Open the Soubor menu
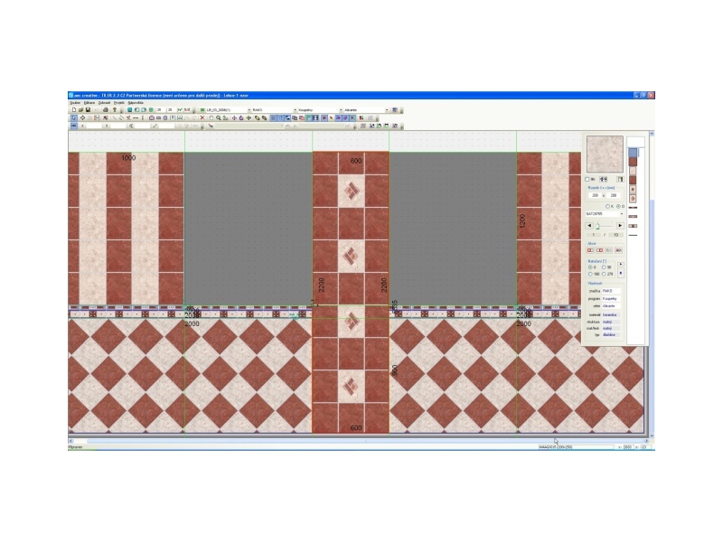The width and height of the screenshot is (723, 542). point(75,103)
